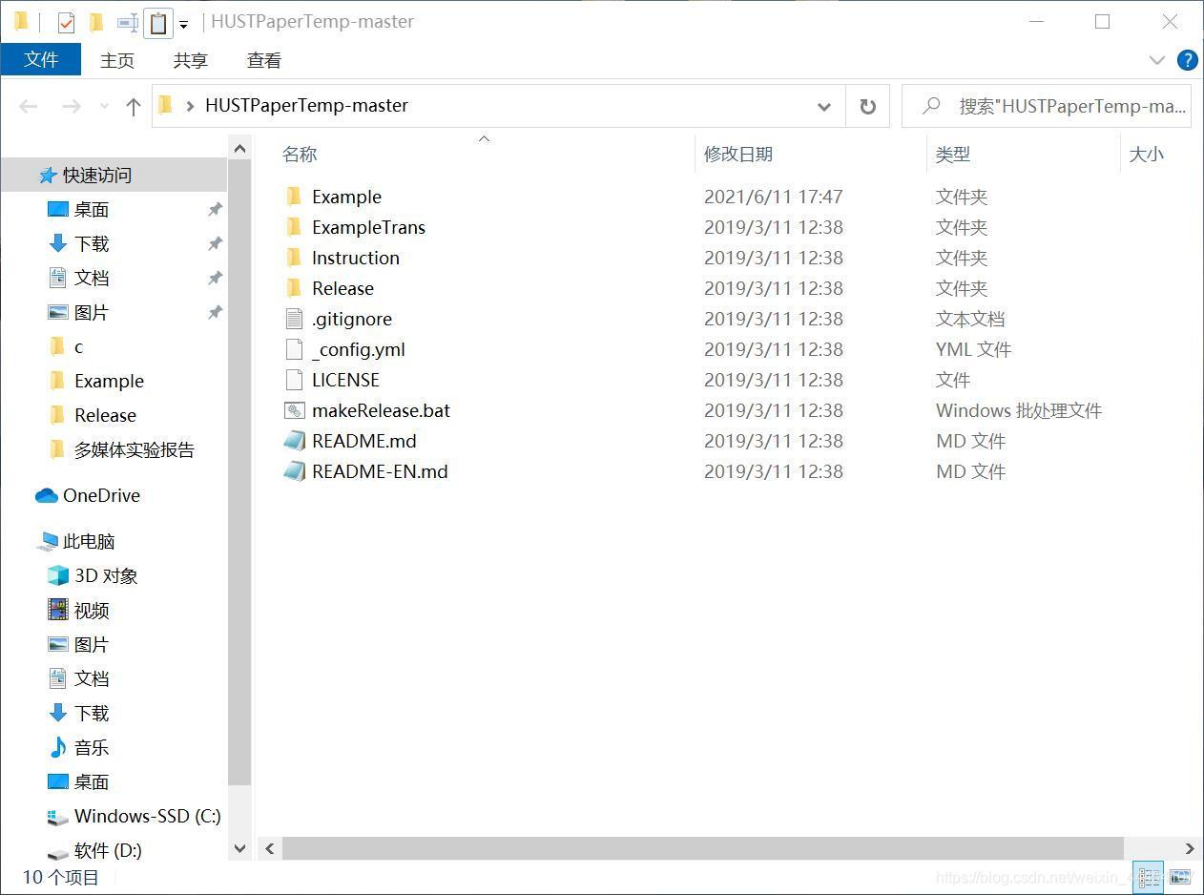
Task: Select the Example folder in quick access
Action: tap(95, 381)
